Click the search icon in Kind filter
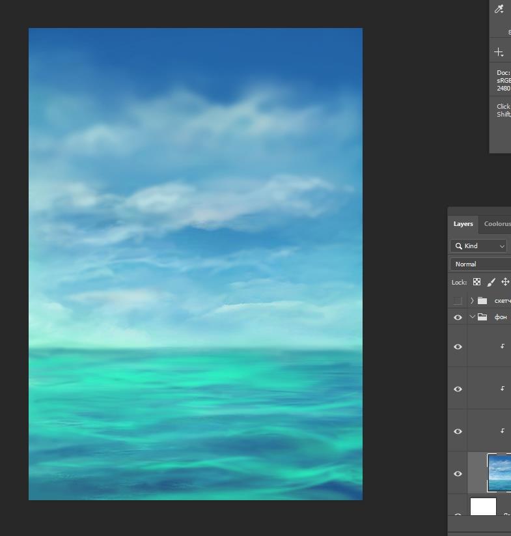Screen dimensions: 511x536 coord(459,246)
